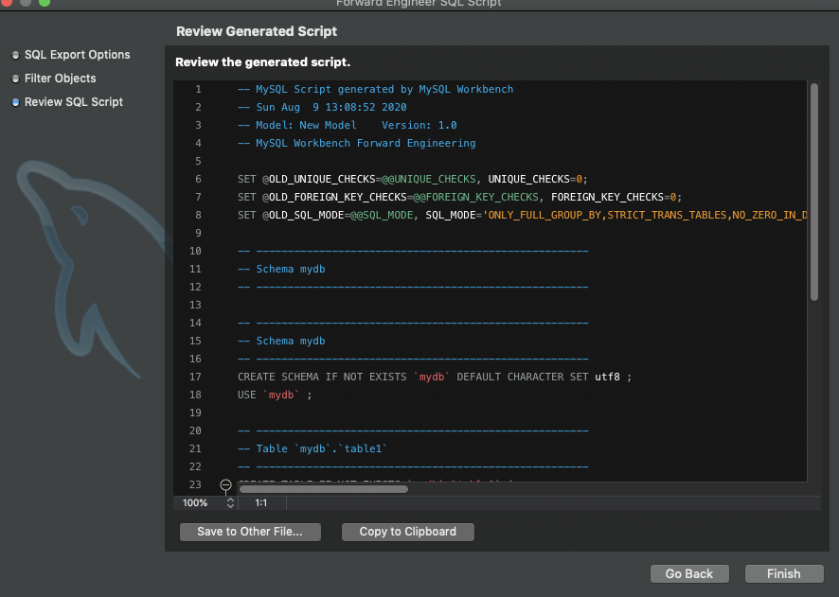
Task: Click the Review SQL Script step bullet
Action: click(15, 102)
